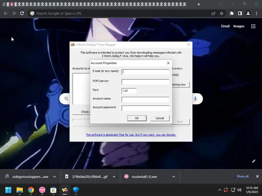
Task: Open the volume tray icon
Action: [239, 190]
